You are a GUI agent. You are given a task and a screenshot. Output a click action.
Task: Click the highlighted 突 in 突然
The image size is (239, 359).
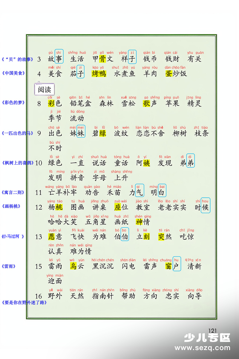[161, 237]
